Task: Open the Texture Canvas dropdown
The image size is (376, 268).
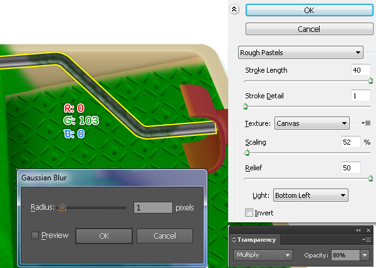Action: pyautogui.click(x=311, y=123)
